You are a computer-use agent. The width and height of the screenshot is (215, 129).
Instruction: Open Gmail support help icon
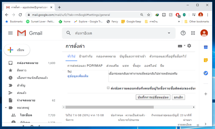click(x=183, y=33)
